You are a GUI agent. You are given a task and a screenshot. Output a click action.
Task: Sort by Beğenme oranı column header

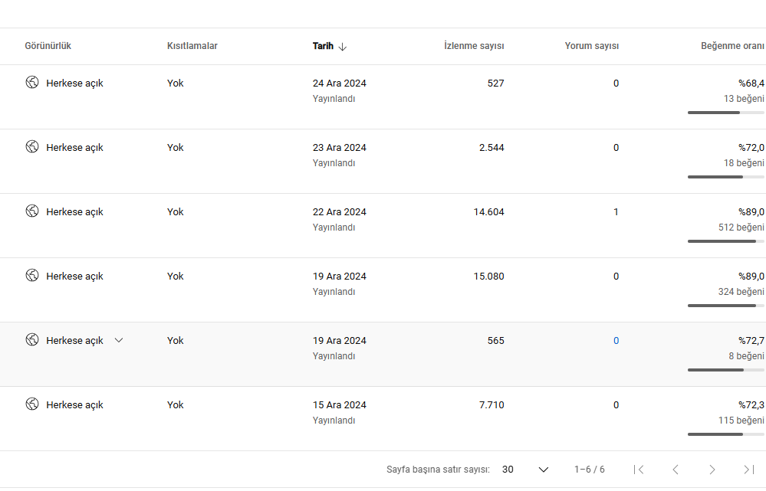tap(732, 46)
